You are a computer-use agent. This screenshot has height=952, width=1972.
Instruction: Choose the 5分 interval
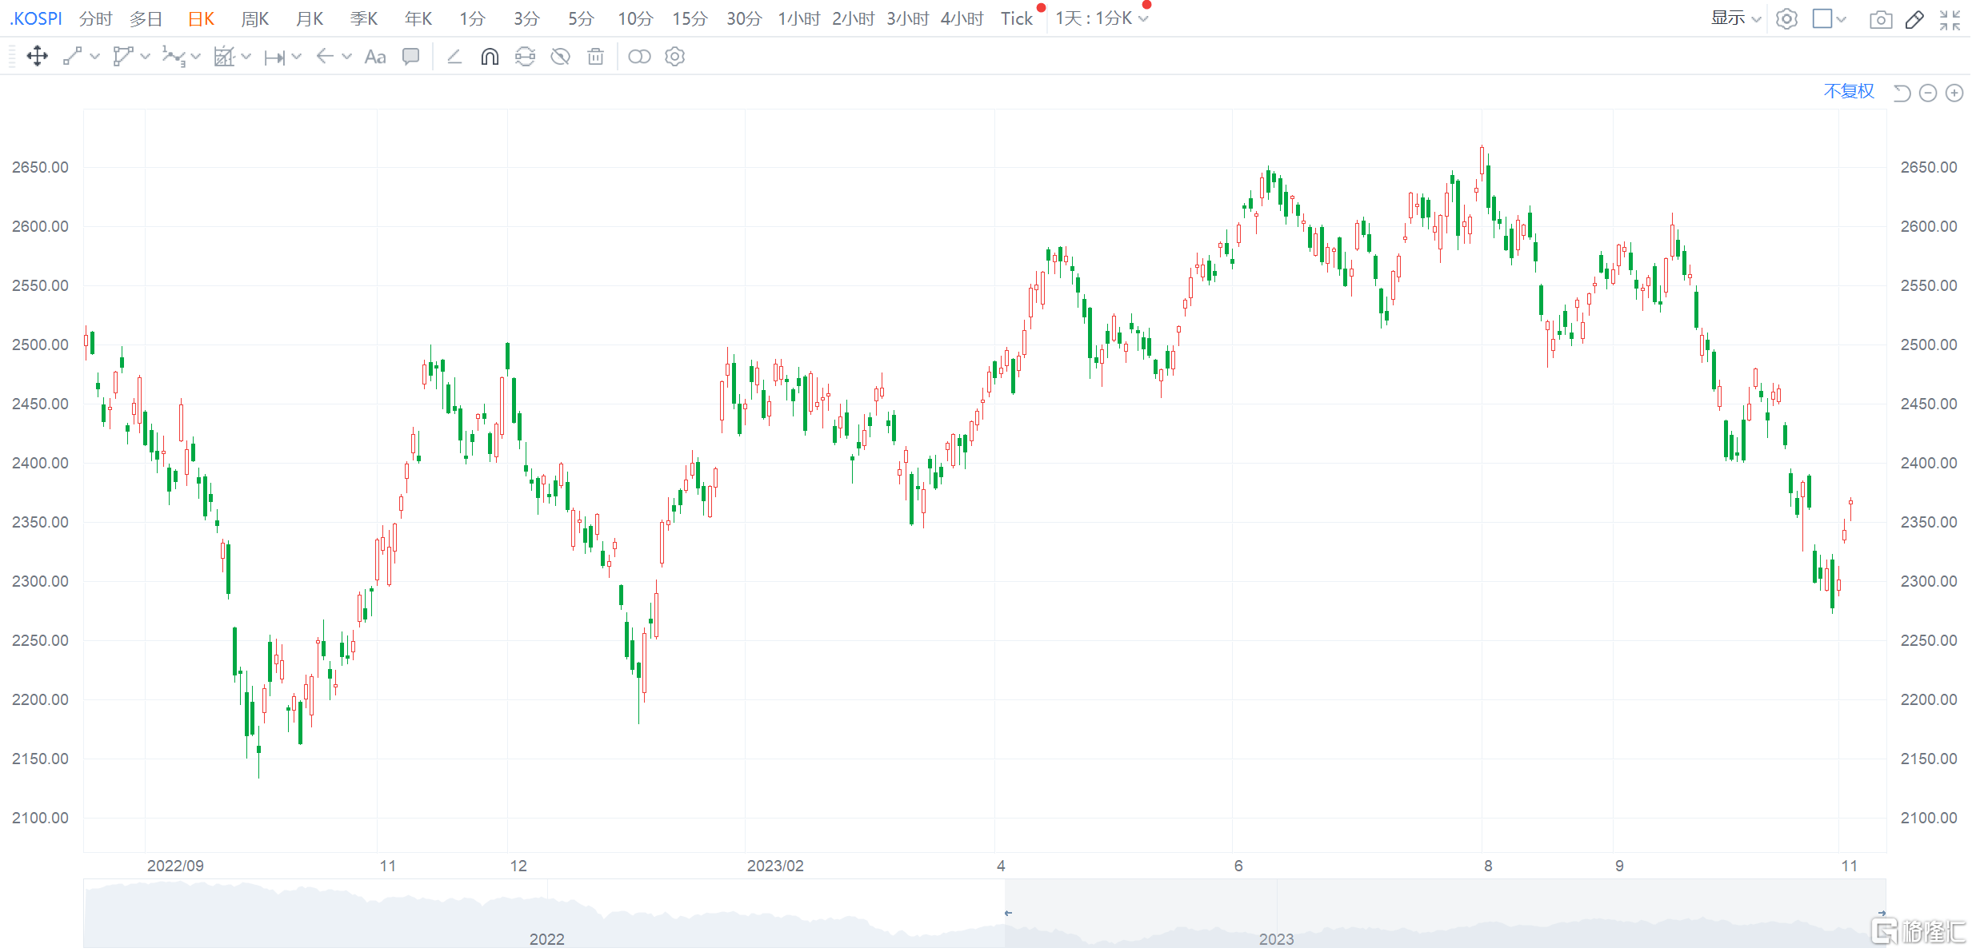pos(581,18)
